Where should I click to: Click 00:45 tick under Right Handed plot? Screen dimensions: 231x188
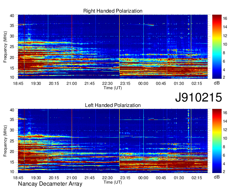click(161, 83)
